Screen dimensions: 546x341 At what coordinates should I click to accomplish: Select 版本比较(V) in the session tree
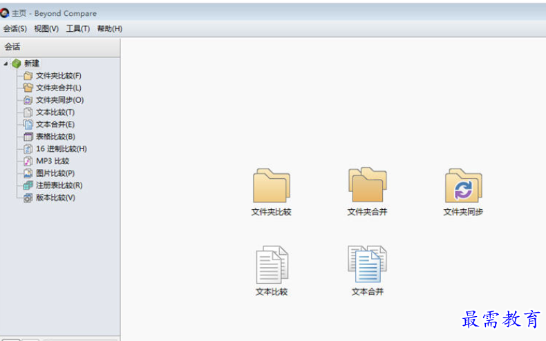pos(56,197)
